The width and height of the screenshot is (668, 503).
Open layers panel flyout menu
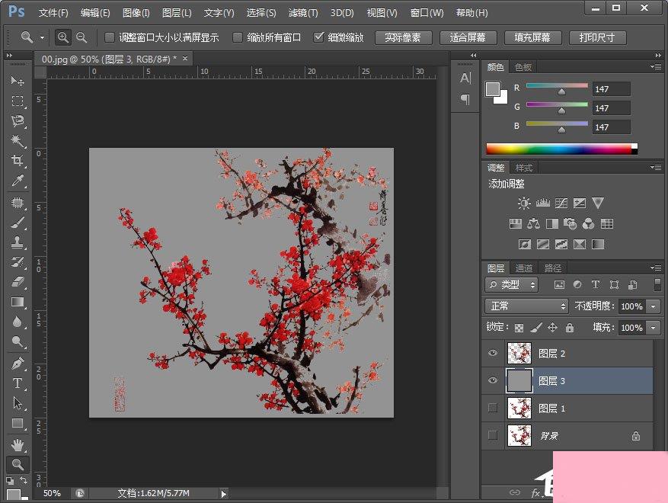pos(656,268)
